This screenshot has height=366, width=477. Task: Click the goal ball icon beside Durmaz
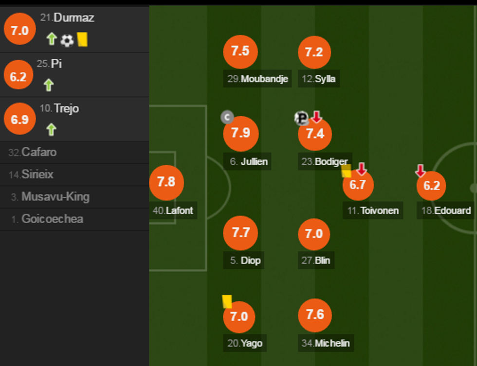pyautogui.click(x=67, y=40)
